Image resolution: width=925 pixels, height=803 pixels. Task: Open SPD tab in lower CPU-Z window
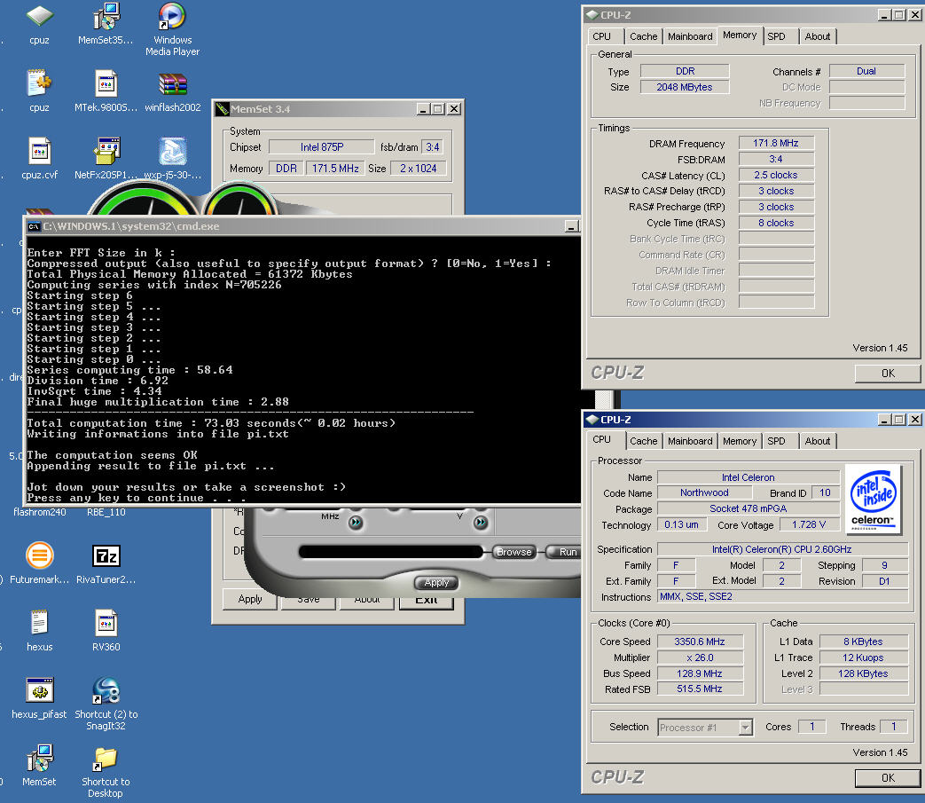coord(776,441)
